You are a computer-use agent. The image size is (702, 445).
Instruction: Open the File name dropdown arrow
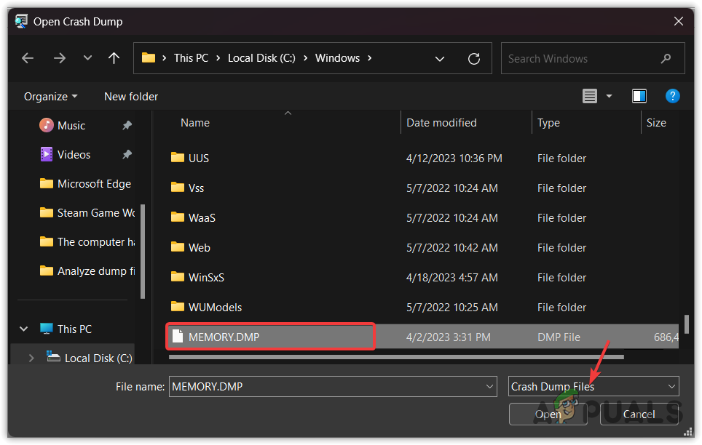click(x=490, y=387)
